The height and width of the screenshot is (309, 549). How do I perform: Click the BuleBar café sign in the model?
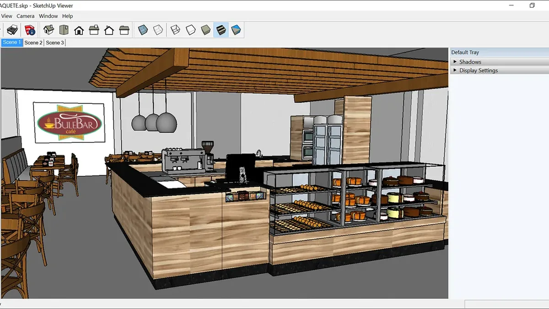[69, 123]
